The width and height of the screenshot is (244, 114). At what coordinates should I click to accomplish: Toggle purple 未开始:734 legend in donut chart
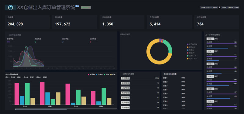[192, 44]
